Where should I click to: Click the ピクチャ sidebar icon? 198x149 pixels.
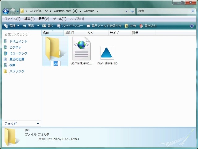[6, 47]
